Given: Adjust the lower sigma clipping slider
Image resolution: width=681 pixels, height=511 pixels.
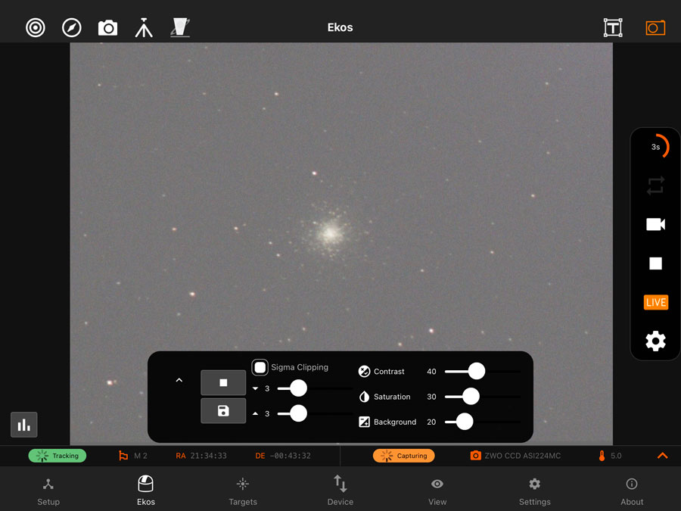Looking at the screenshot, I should pos(298,388).
